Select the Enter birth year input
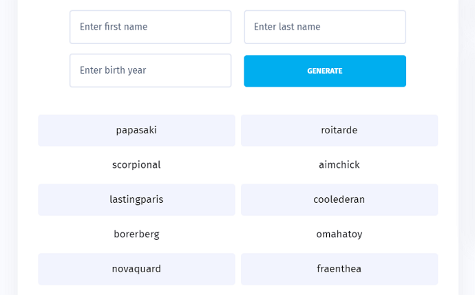The width and height of the screenshot is (475, 295). (150, 71)
